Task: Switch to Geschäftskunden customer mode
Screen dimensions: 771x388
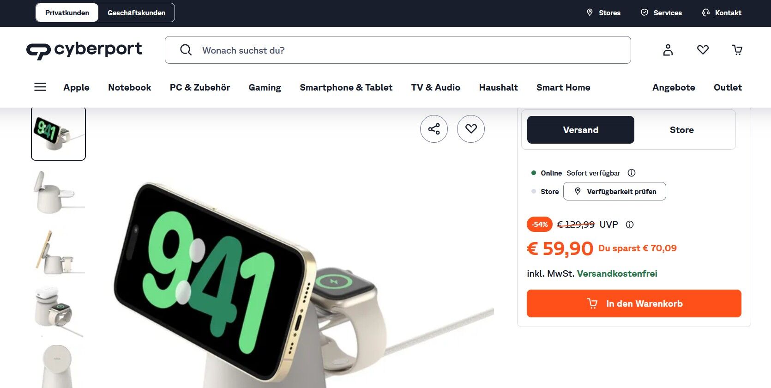Action: (x=136, y=13)
